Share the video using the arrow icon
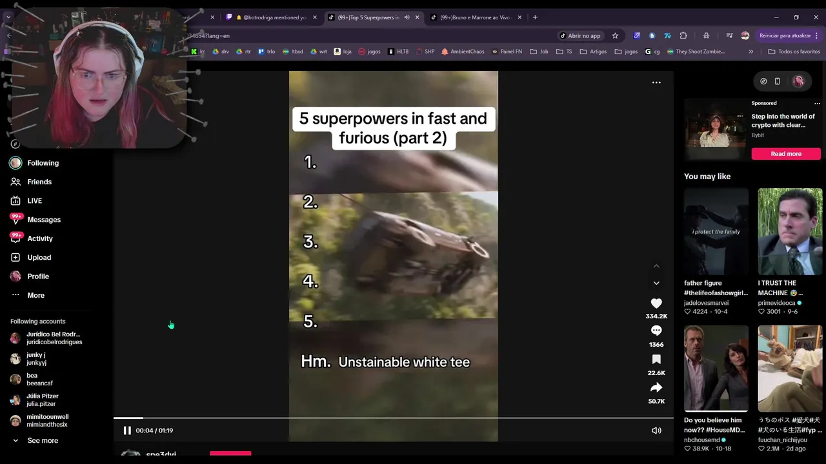Image resolution: width=826 pixels, height=464 pixels. click(x=656, y=387)
